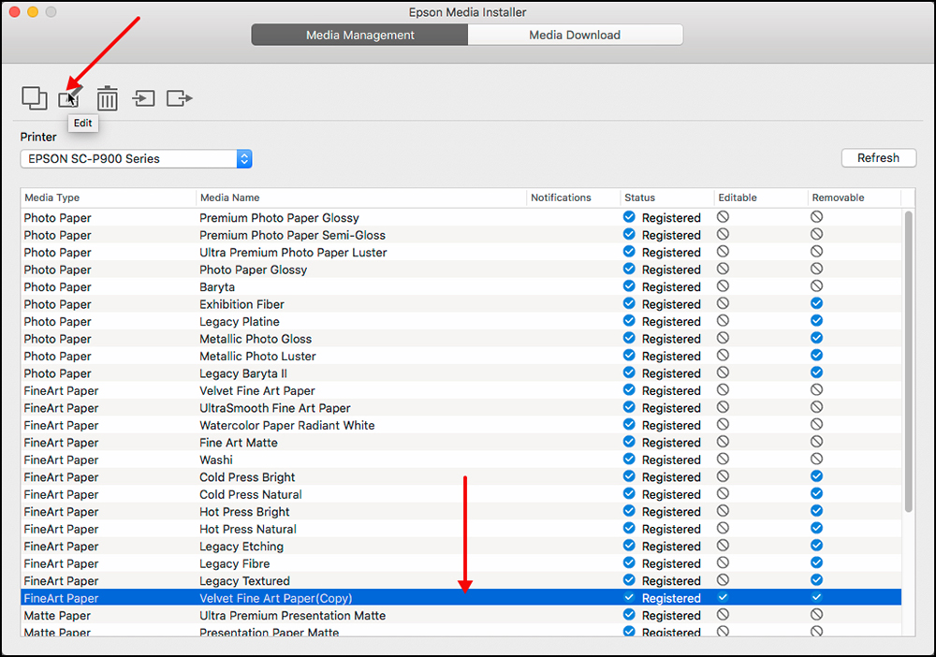Click Removable check icon for Legacy Fibre
Image resolution: width=936 pixels, height=657 pixels.
pyautogui.click(x=816, y=562)
